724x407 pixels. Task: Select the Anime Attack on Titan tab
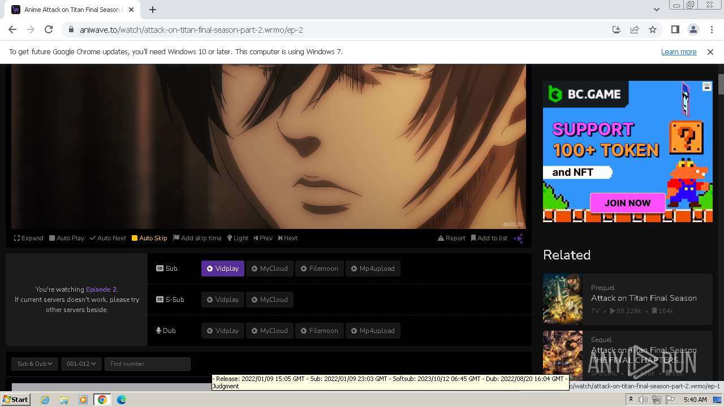[72, 10]
